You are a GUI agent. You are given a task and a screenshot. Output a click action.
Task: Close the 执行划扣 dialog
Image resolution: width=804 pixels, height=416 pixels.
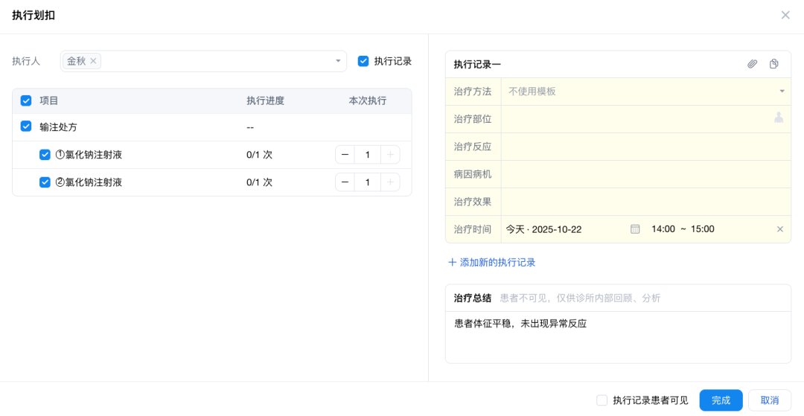[x=785, y=15]
